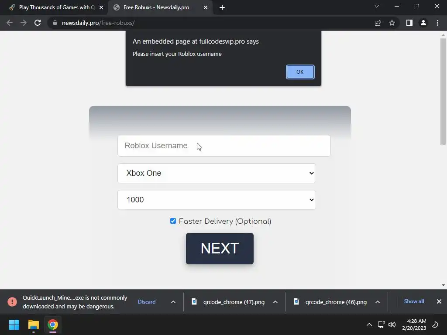Viewport: 447px width, 335px height.
Task: Close the Play Thousands of Games tab
Action: point(101,7)
